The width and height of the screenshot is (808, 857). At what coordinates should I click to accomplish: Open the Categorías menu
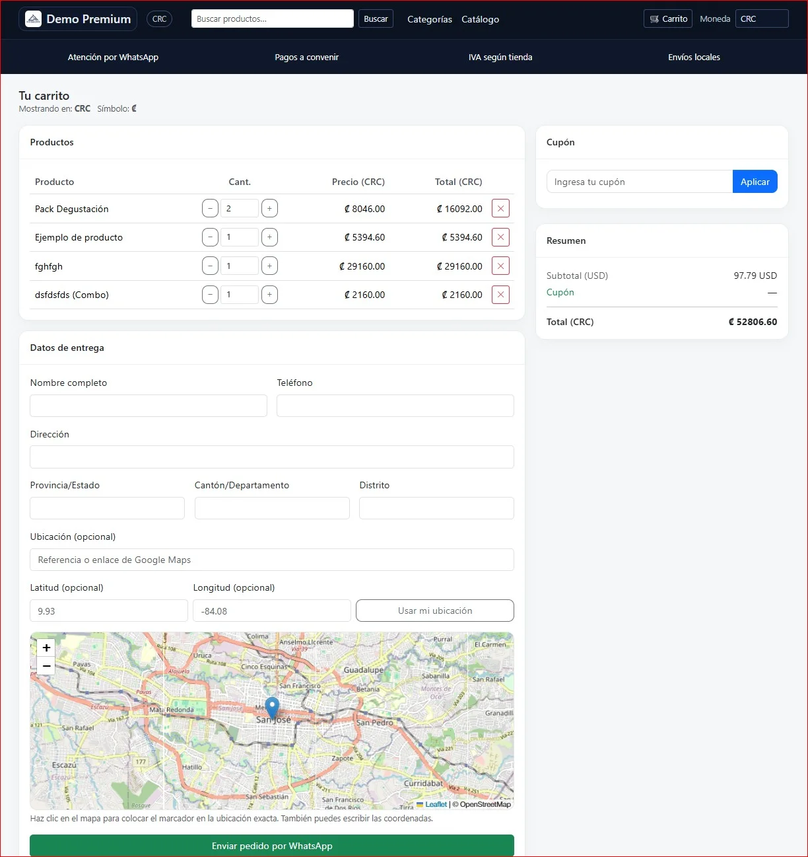pos(429,19)
